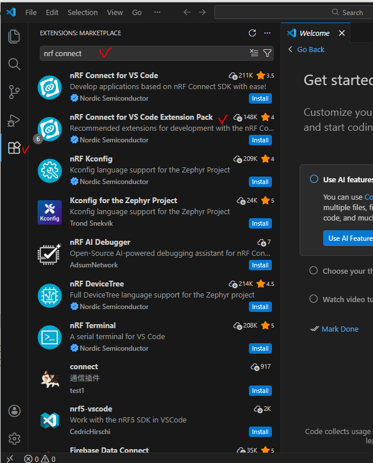The width and height of the screenshot is (373, 463).
Task: Open the View menu
Action: pos(115,12)
